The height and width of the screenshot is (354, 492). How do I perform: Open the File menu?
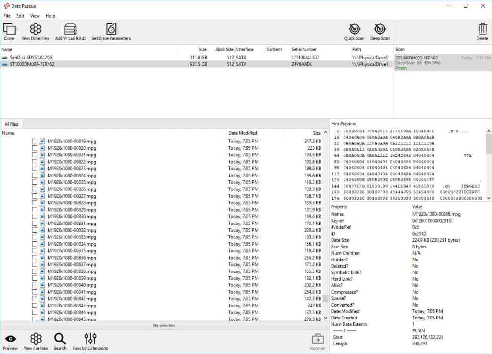pos(7,15)
